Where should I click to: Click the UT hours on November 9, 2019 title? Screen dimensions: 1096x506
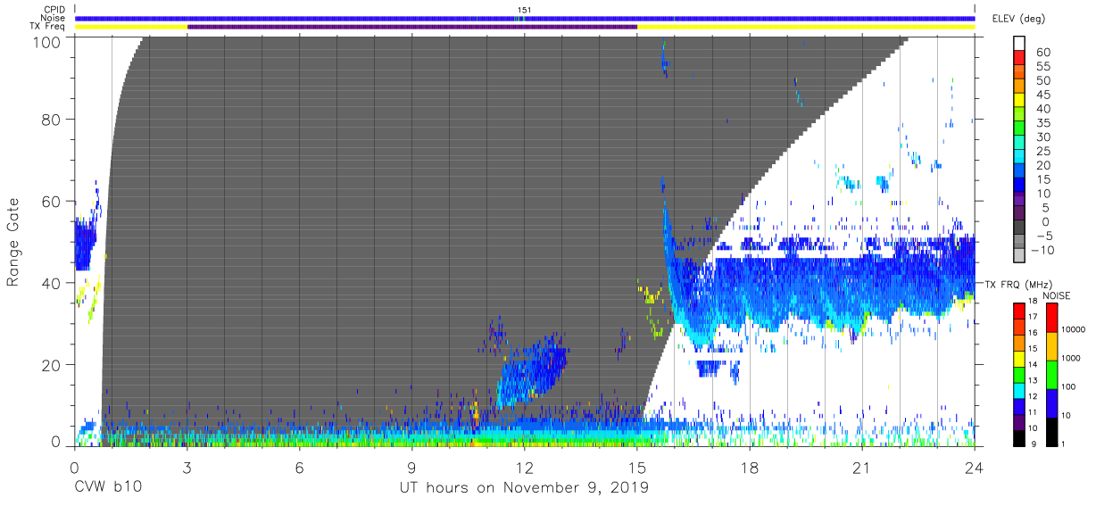[524, 488]
